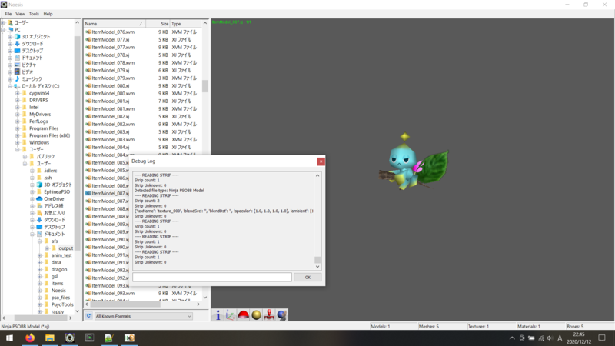The width and height of the screenshot is (615, 346).
Task: Click the file list vertical scrollbar thumb
Action: pyautogui.click(x=204, y=86)
